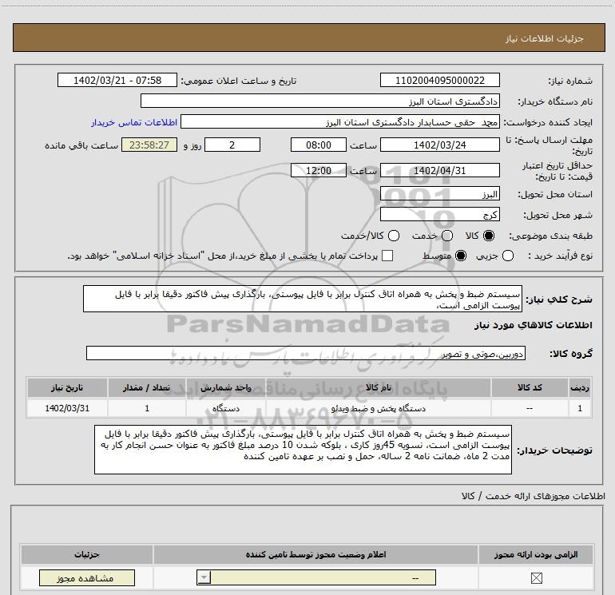Click the کد کالا column header
Viewport: 615px width, 595px height.
click(530, 388)
